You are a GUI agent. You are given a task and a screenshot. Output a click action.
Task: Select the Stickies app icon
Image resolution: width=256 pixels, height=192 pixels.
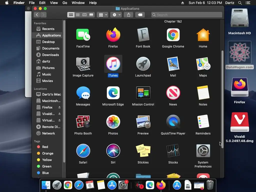coord(143,151)
